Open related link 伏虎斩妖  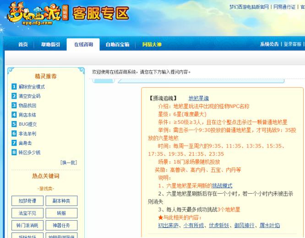(219, 225)
